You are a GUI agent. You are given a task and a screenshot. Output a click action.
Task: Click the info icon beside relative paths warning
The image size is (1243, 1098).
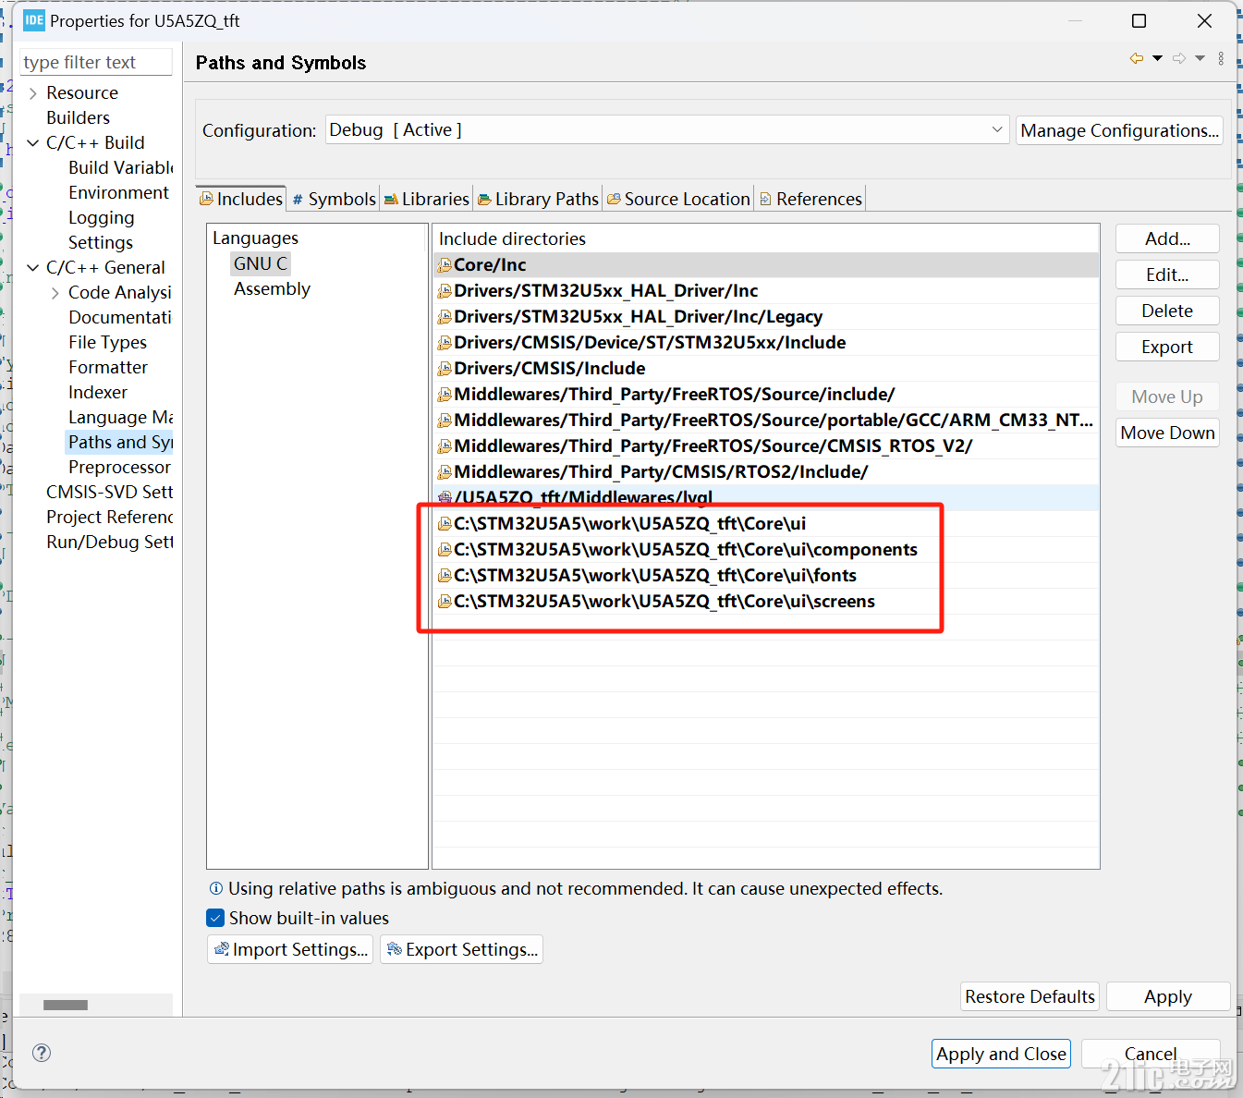click(216, 888)
